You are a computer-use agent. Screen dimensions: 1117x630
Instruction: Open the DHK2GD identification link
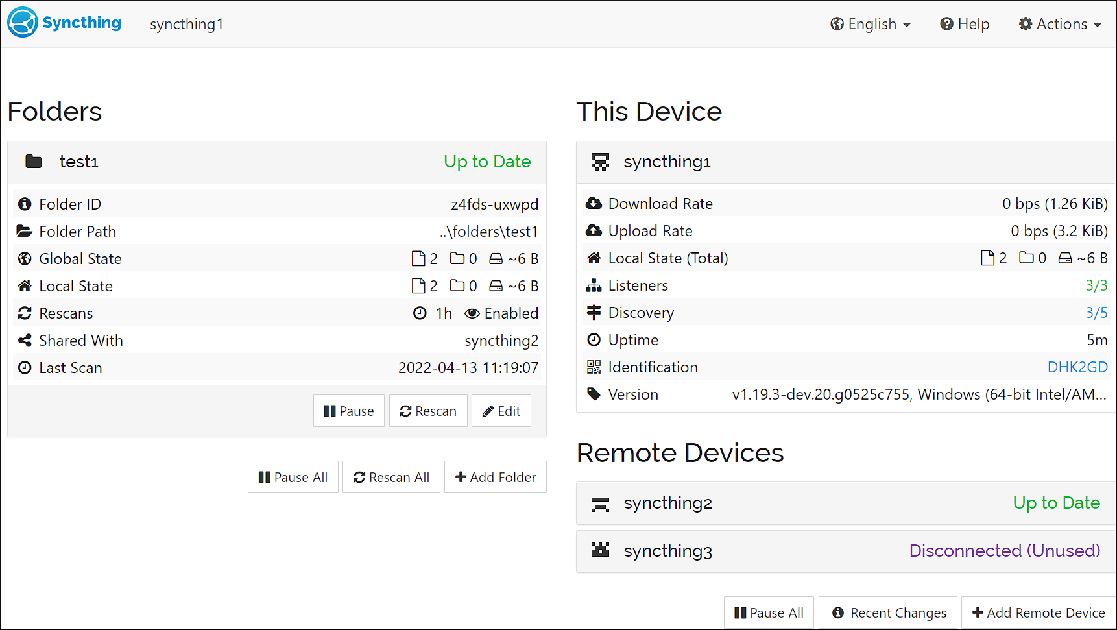1077,367
